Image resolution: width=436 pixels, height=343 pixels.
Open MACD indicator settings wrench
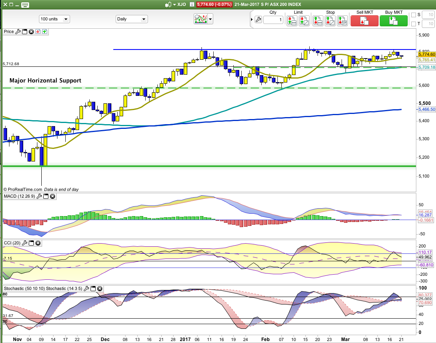pos(39,196)
